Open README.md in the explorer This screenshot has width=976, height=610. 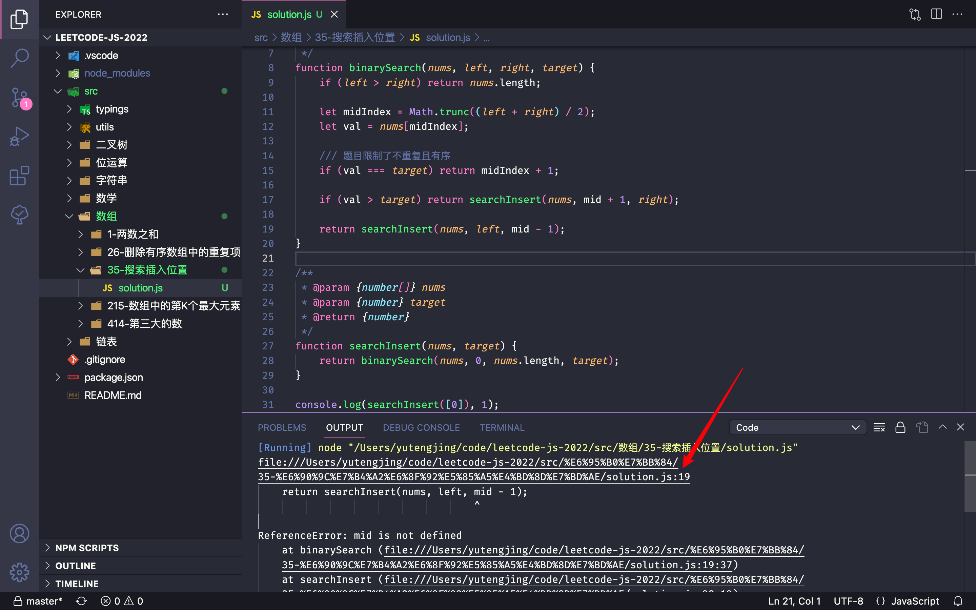(113, 395)
